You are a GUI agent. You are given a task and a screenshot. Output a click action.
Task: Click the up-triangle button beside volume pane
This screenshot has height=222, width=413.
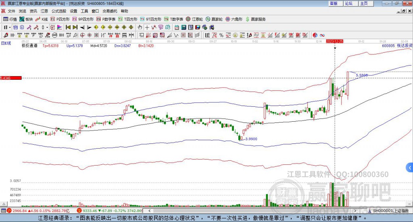coord(4,204)
